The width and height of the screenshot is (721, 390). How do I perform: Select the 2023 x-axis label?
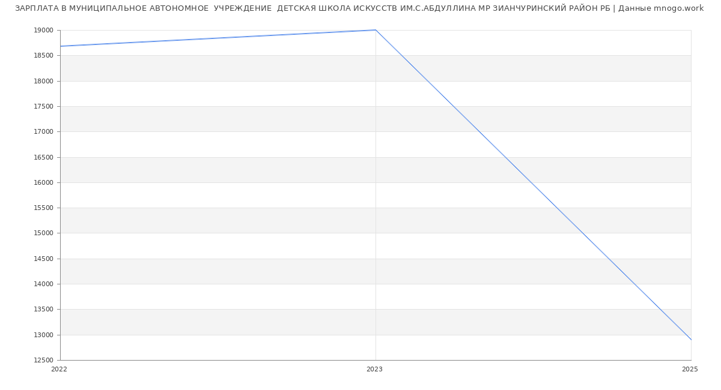click(374, 370)
